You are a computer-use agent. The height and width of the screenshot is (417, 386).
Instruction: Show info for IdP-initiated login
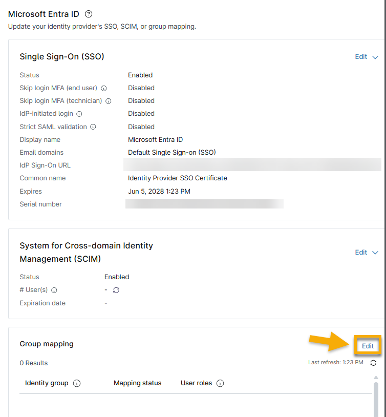coord(79,114)
